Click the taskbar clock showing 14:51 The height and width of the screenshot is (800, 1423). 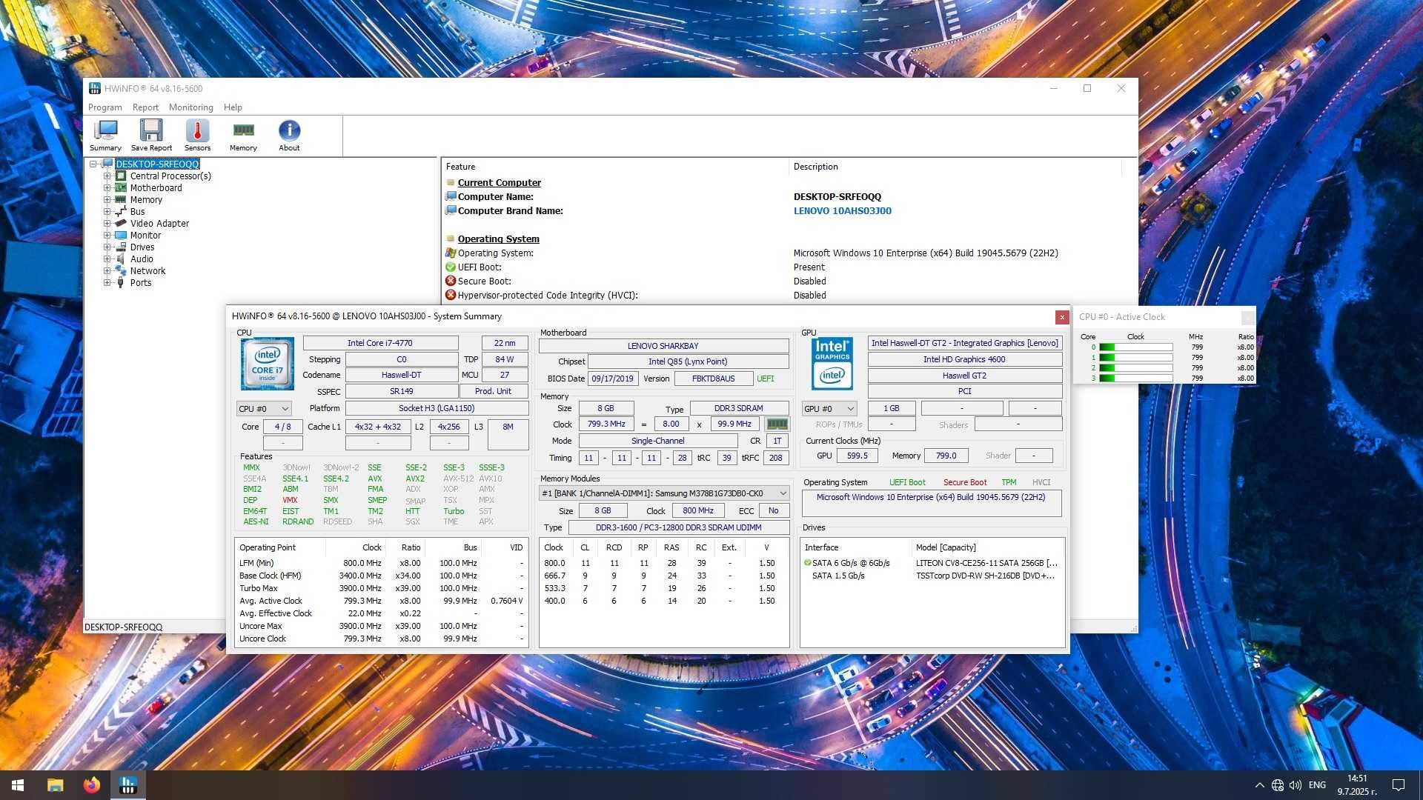coord(1357,785)
